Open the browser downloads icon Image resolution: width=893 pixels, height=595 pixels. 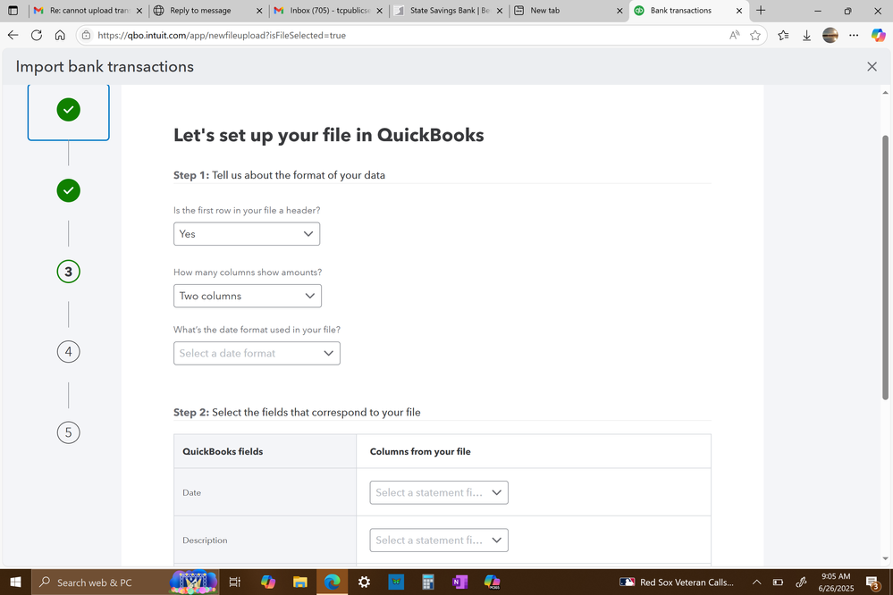[806, 36]
